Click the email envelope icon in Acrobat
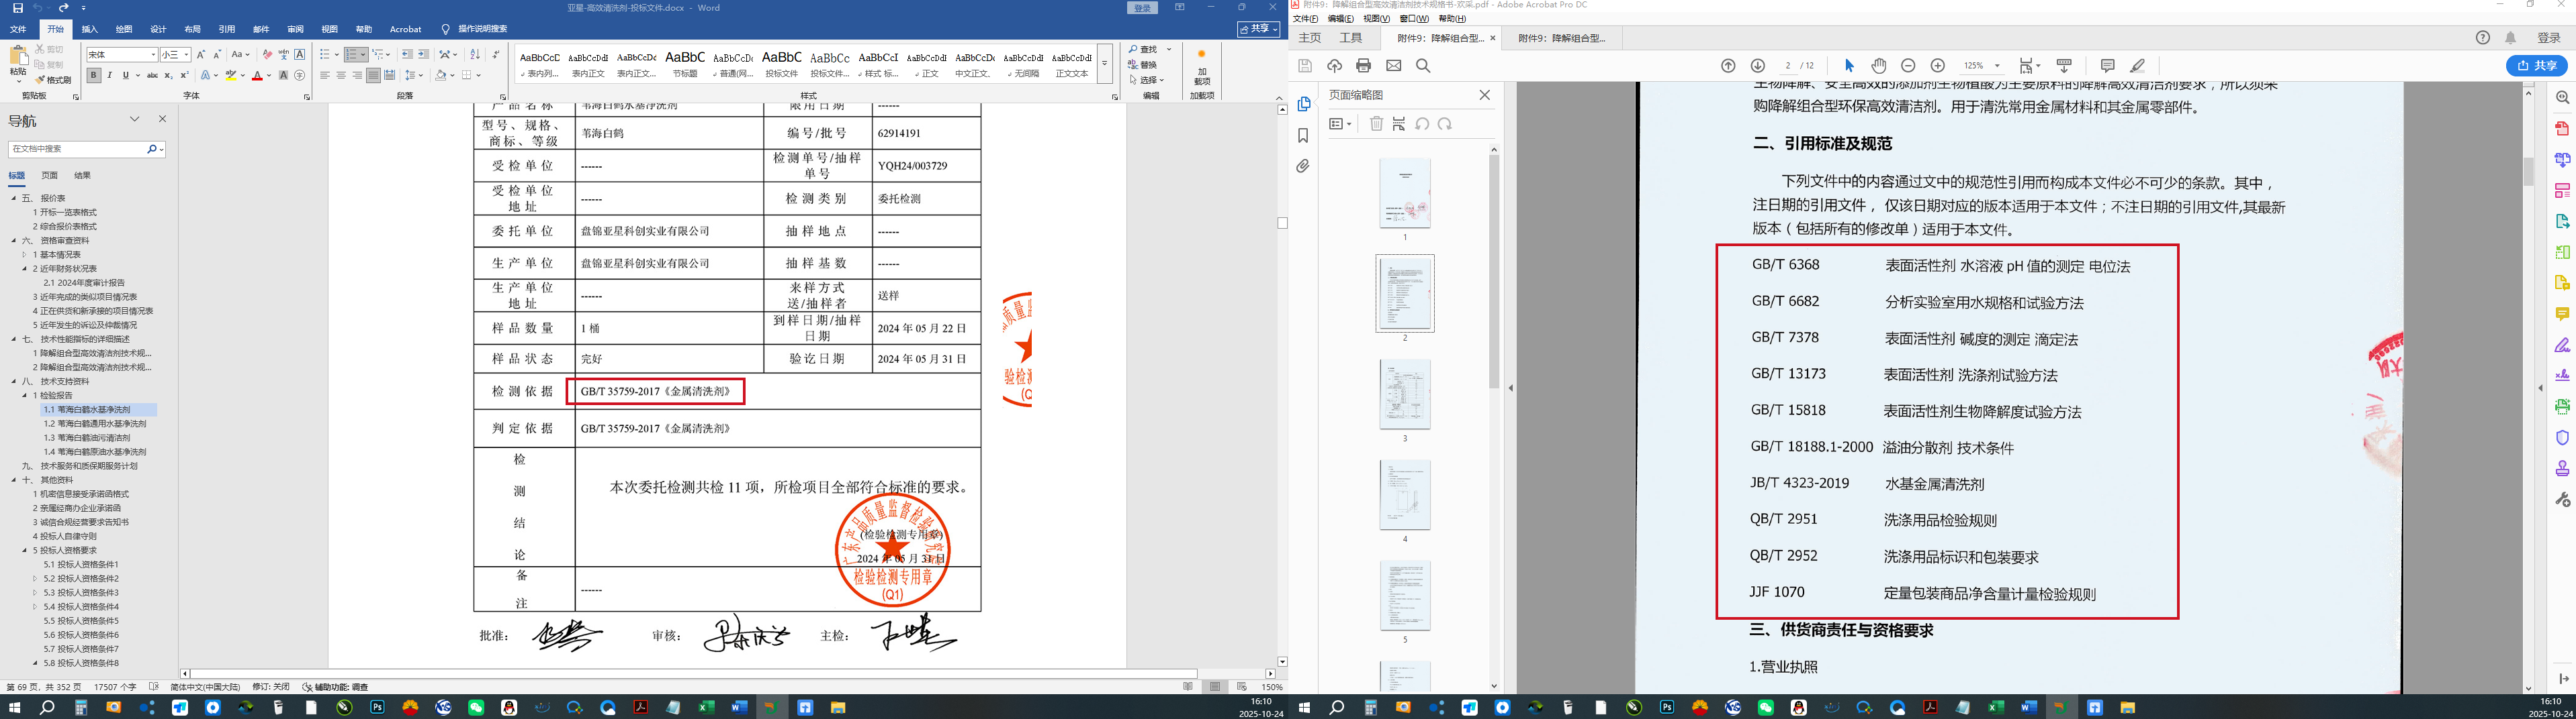Viewport: 2576px width, 719px height. click(1394, 66)
